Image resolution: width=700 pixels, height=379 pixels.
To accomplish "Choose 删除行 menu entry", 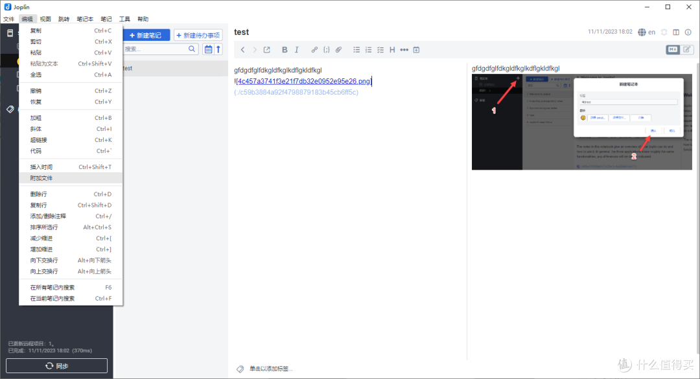I will pos(71,194).
